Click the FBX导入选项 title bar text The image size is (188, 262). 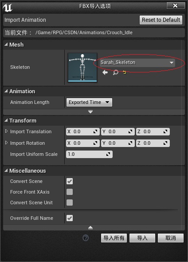[x=95, y=6]
